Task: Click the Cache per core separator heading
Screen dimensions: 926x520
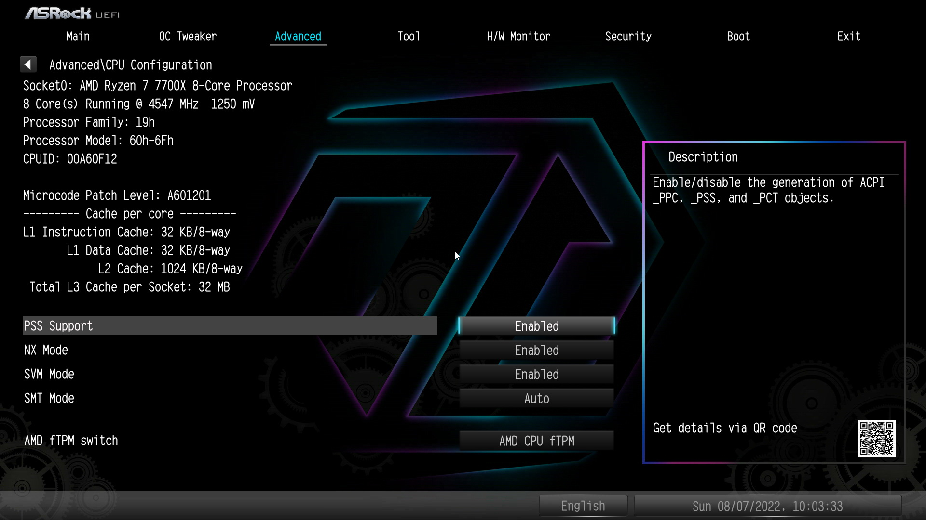Action: tap(129, 214)
